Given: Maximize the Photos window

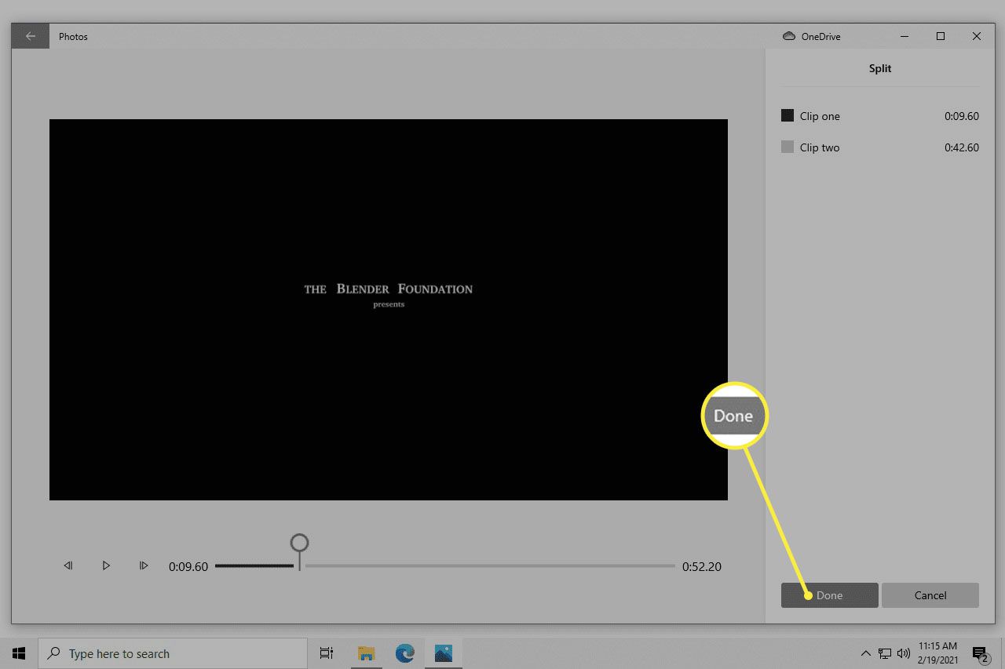Looking at the screenshot, I should tap(941, 36).
